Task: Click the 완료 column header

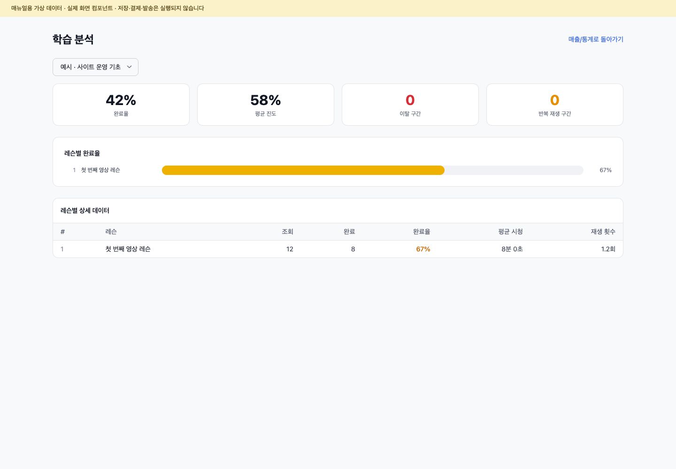Action: [x=349, y=232]
